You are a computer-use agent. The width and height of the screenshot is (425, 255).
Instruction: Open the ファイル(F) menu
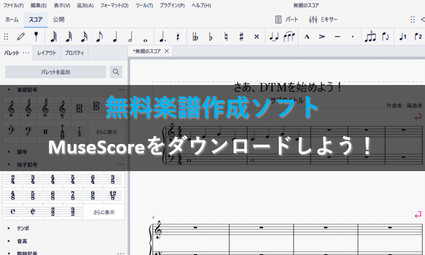tap(13, 6)
